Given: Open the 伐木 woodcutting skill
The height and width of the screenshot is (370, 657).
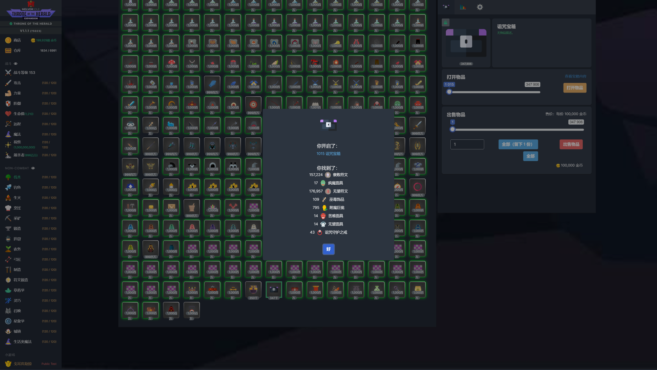Looking at the screenshot, I should point(31,177).
